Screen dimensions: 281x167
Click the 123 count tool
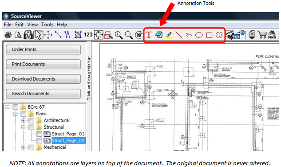pyautogui.click(x=88, y=35)
